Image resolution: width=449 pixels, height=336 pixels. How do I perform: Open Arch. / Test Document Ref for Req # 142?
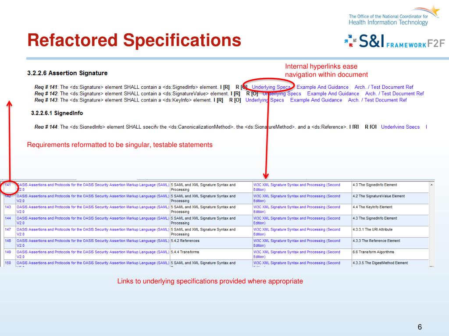[394, 94]
